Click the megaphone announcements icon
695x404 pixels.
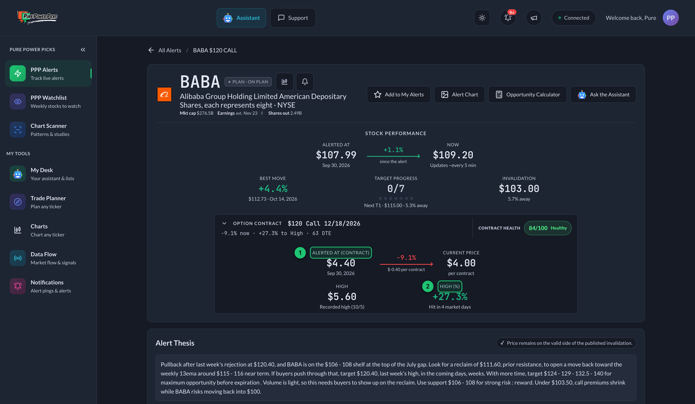[x=534, y=18]
